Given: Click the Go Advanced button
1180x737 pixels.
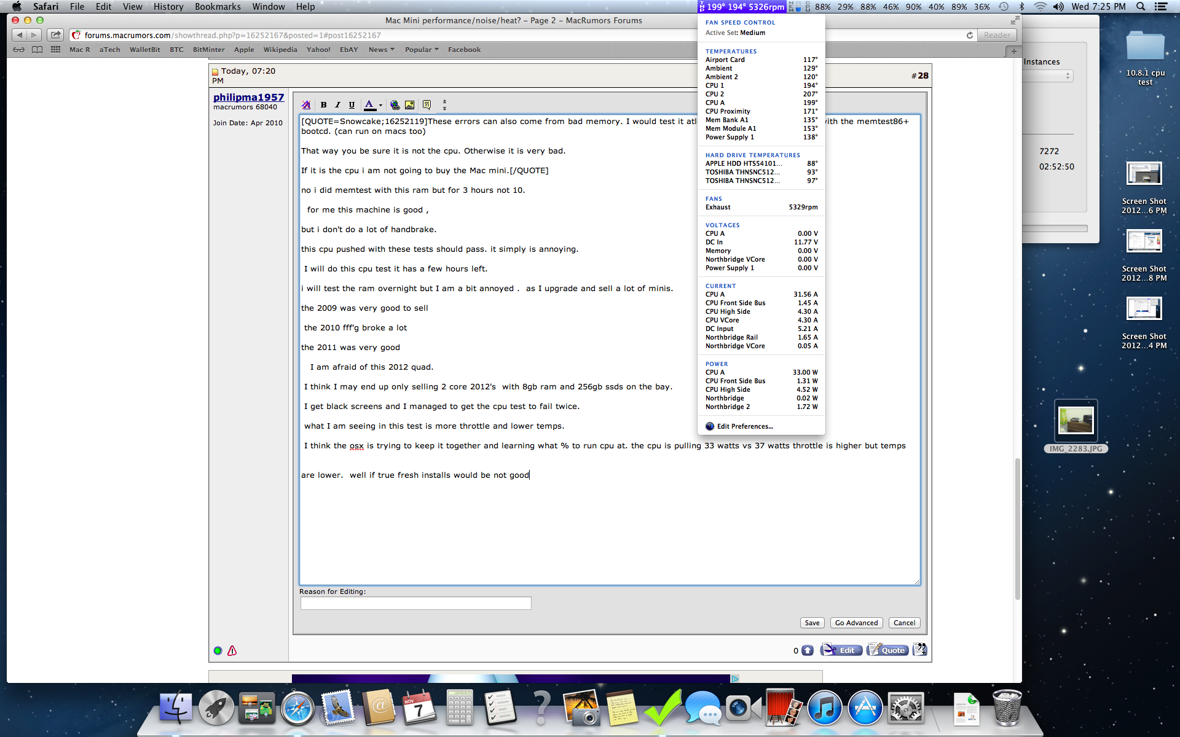Looking at the screenshot, I should tap(856, 623).
